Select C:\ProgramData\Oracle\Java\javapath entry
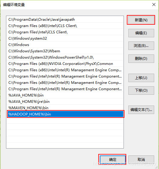Viewport: 159px width, 169px height. [x=65, y=20]
